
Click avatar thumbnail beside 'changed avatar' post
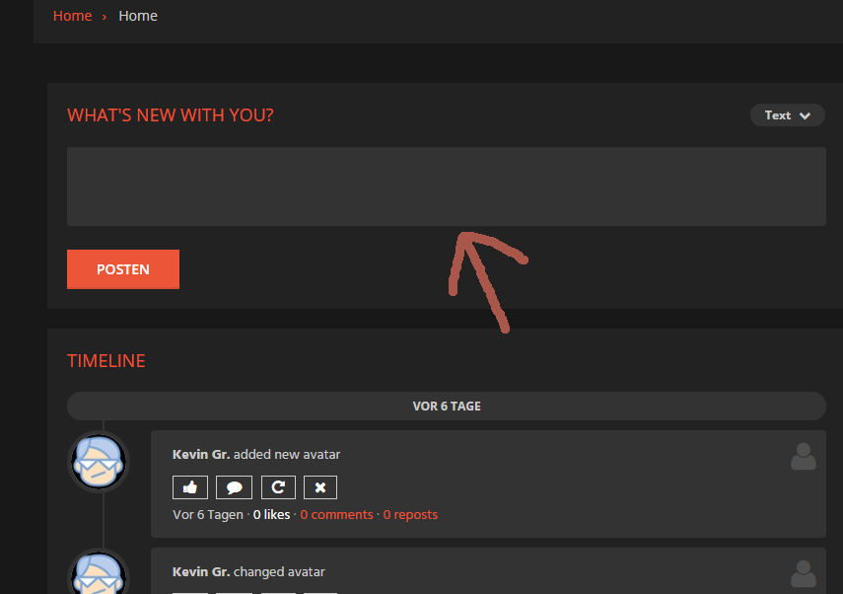pos(99,572)
